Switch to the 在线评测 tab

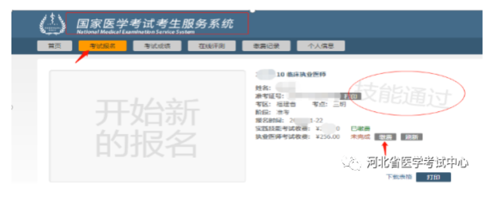(212, 46)
